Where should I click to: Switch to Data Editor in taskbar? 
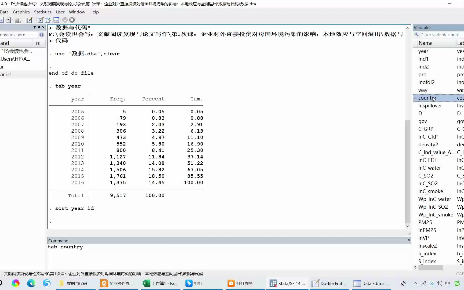tap(371, 283)
